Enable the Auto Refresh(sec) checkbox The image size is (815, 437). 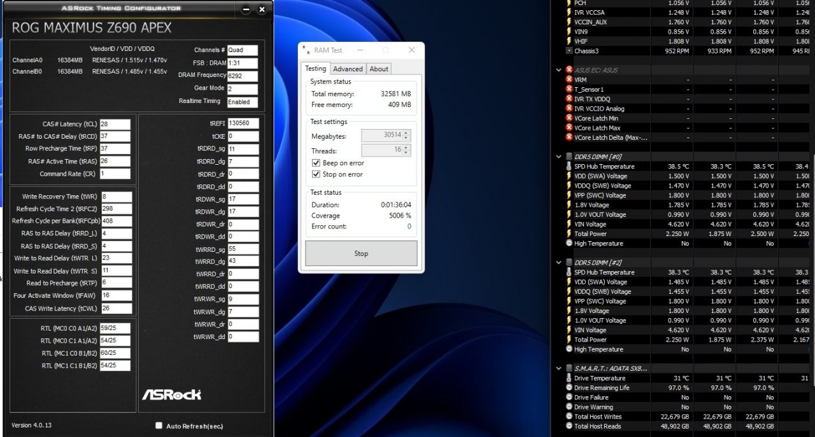[159, 426]
